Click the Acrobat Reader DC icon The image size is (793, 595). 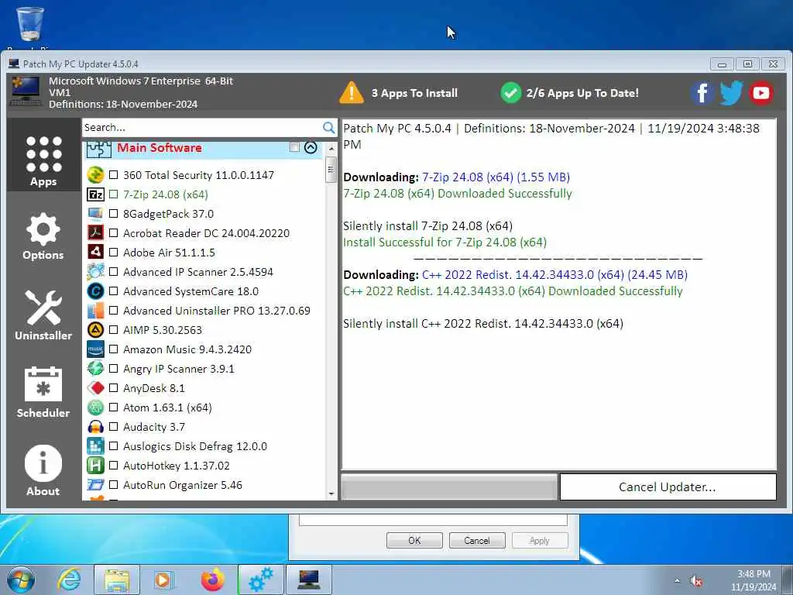tap(95, 232)
